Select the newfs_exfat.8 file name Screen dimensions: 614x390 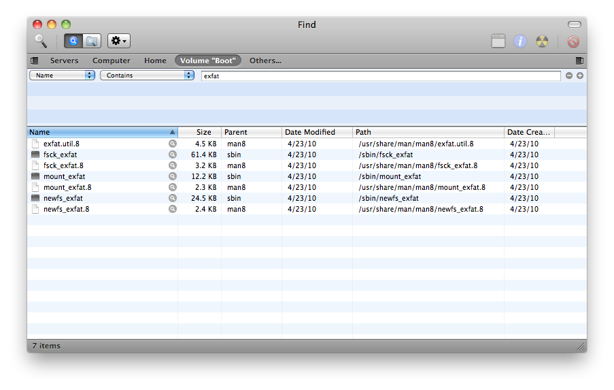[66, 210]
